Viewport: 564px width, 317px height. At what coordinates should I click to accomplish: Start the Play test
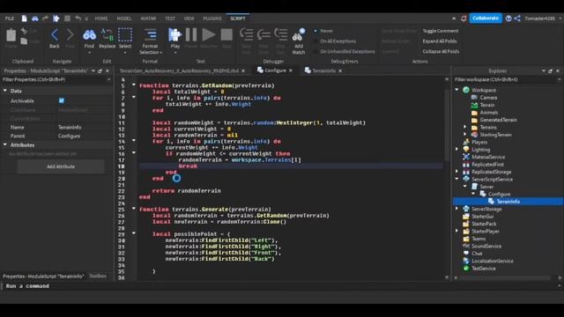(x=175, y=35)
